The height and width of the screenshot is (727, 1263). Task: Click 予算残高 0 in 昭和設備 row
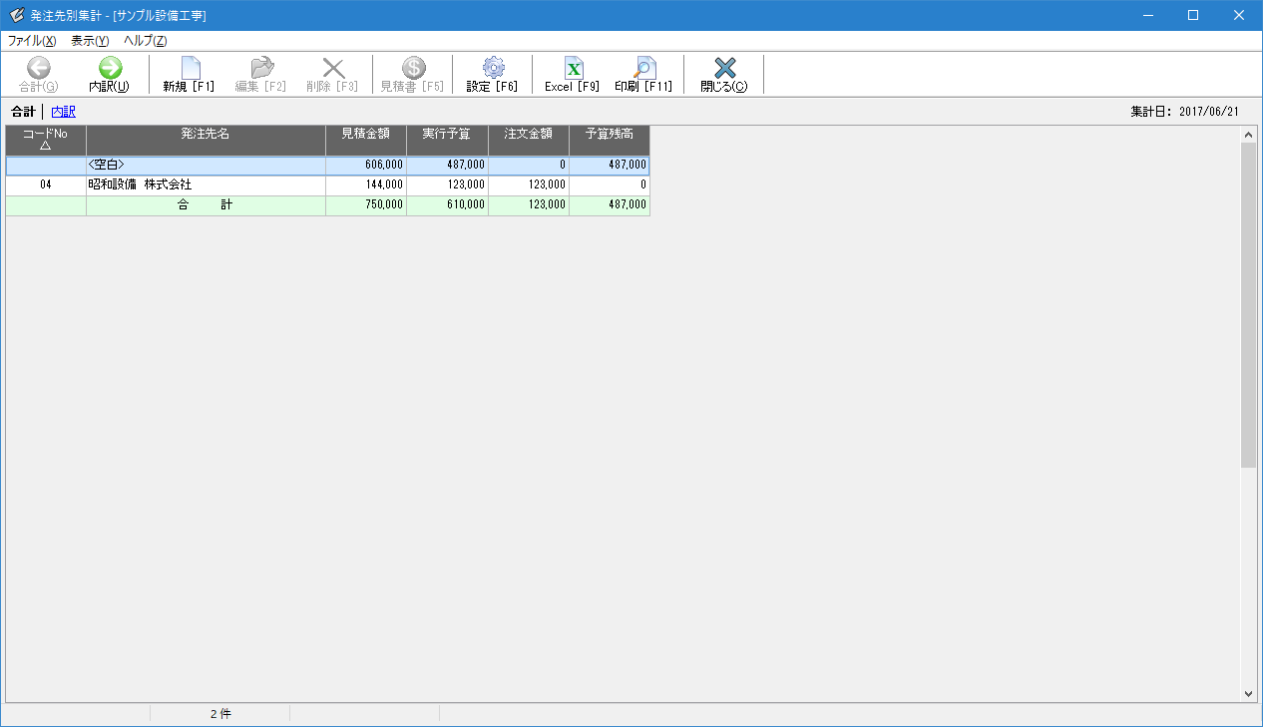pyautogui.click(x=610, y=185)
